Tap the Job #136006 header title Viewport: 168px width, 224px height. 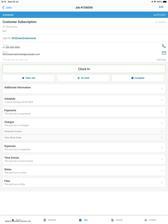(x=84, y=7)
